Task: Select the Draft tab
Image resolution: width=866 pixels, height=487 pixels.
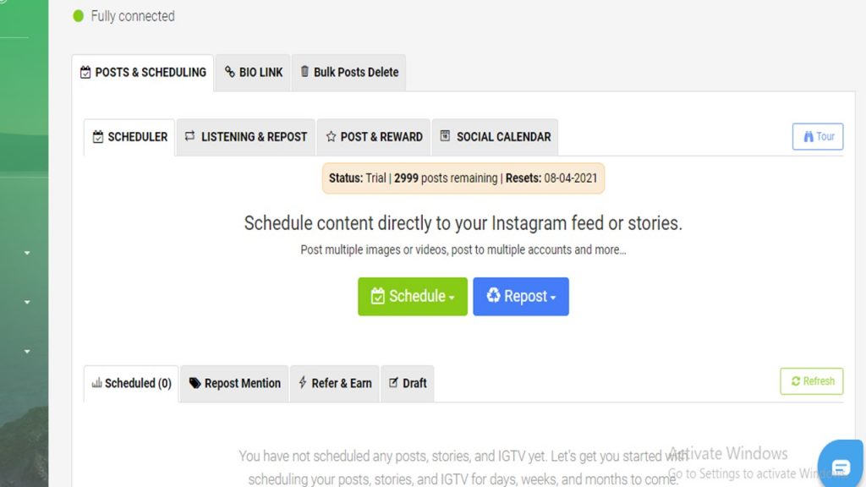Action: point(408,383)
